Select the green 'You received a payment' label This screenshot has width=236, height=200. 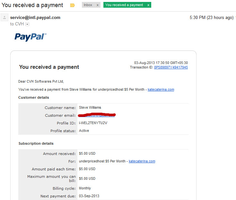click(x=124, y=5)
